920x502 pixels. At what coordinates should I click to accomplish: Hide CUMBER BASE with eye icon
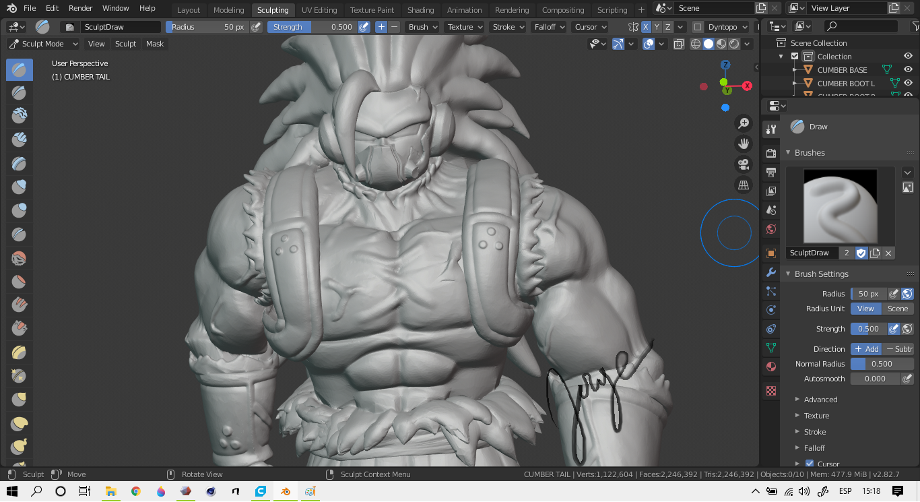[x=908, y=69]
